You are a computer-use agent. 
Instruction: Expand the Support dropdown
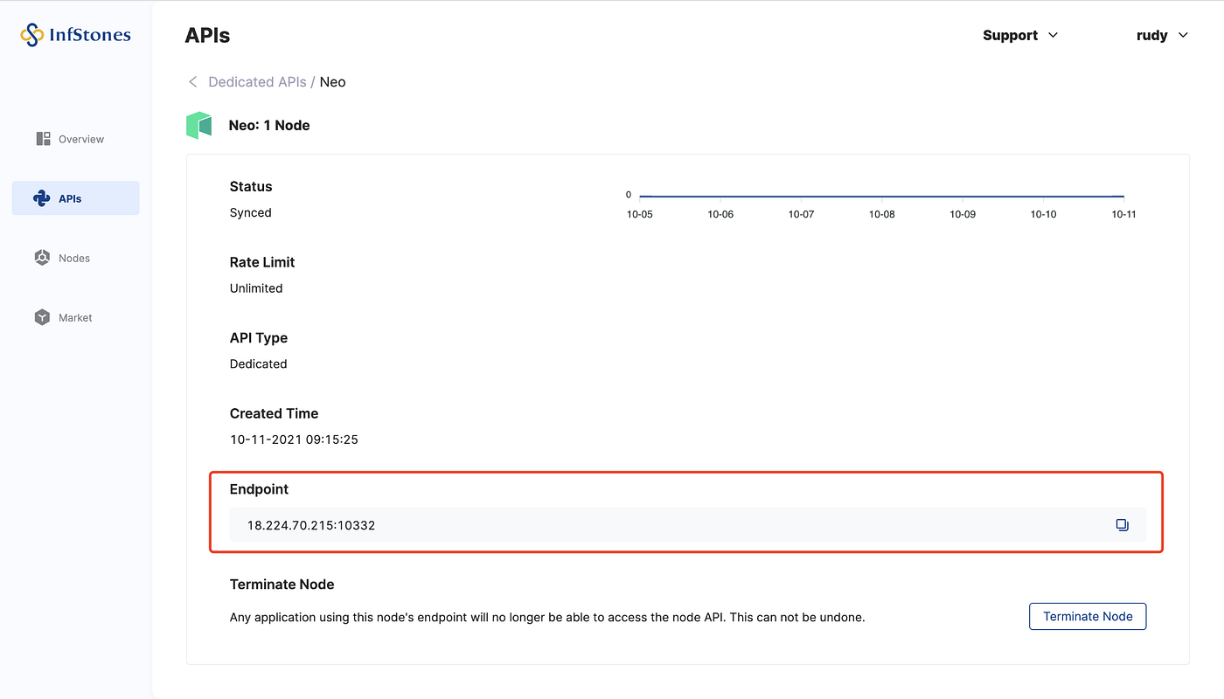1020,35
